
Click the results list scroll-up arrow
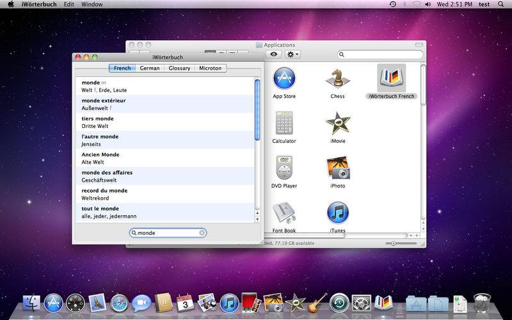coord(257,213)
